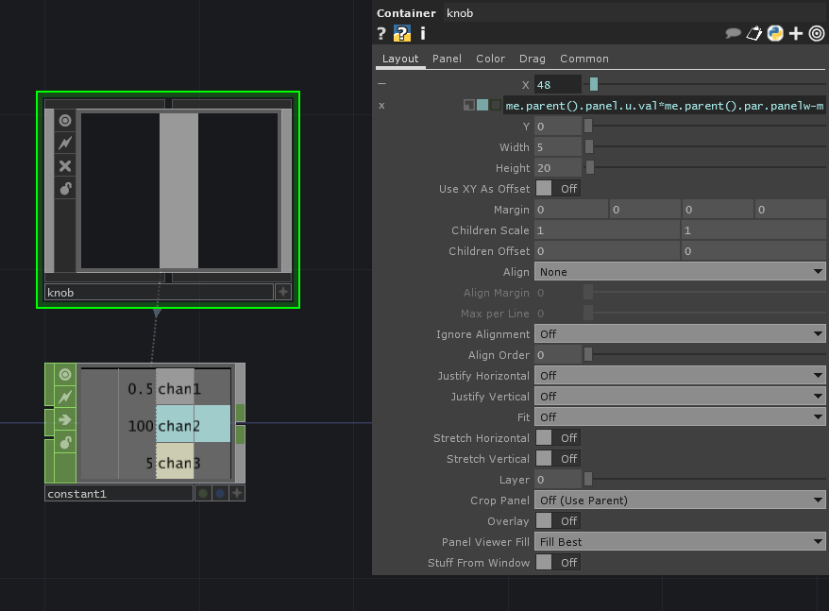Image resolution: width=829 pixels, height=611 pixels.
Task: Toggle the viewer active icon on knob
Action: [64, 121]
